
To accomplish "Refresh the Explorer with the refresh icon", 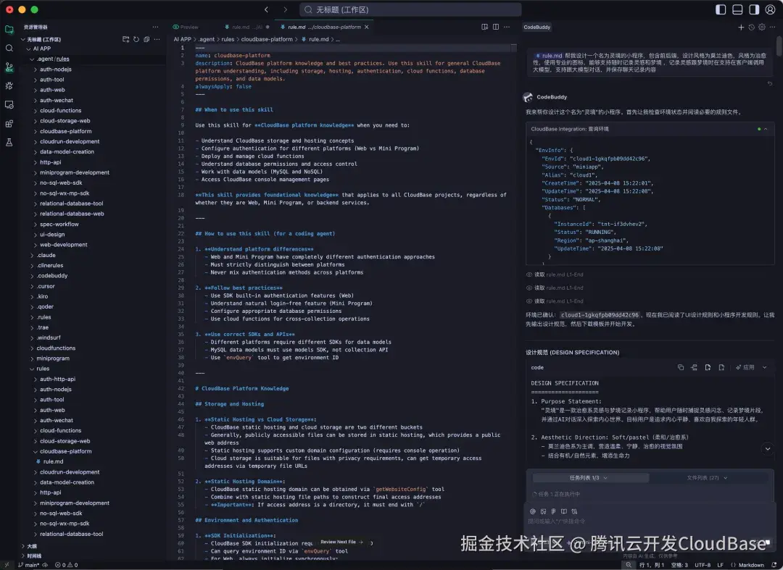I will tap(137, 39).
